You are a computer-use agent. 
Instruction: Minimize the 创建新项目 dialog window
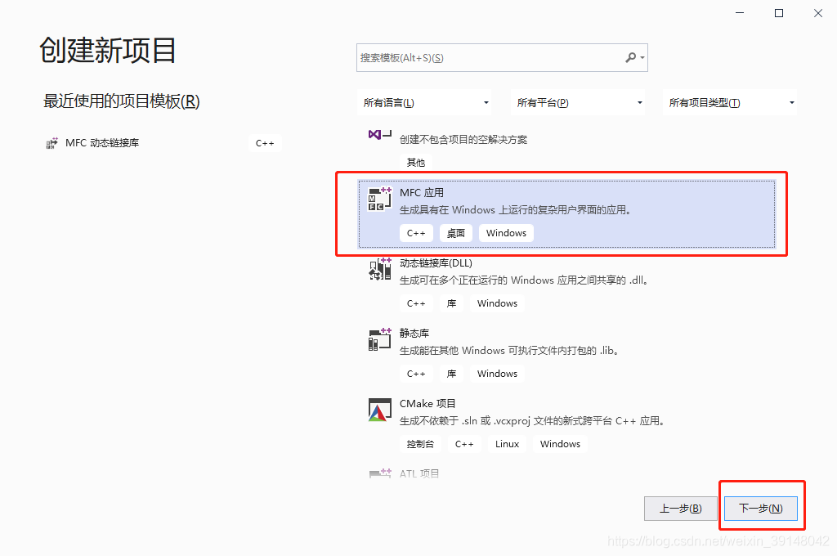[739, 13]
